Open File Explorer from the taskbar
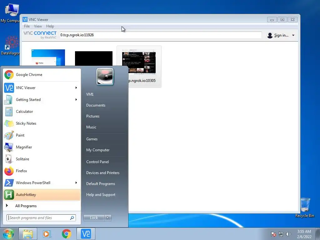Image resolution: width=320 pixels, height=240 pixels. (x=28, y=234)
